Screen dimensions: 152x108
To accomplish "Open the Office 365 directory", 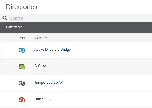I will 43,99.
